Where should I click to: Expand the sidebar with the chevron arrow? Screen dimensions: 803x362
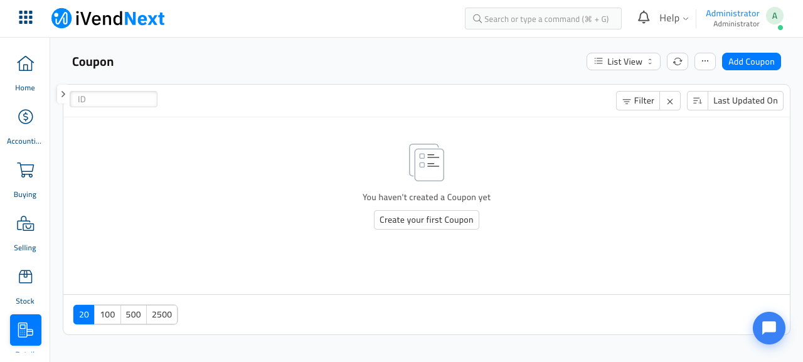coord(63,94)
